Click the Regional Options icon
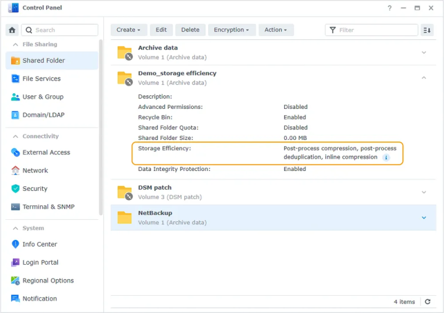 [16, 280]
